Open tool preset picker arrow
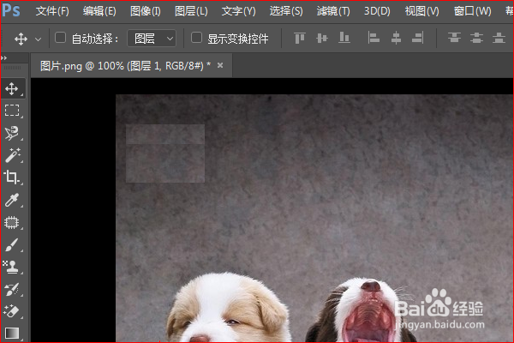Viewport: 514px width, 343px height. (x=38, y=39)
